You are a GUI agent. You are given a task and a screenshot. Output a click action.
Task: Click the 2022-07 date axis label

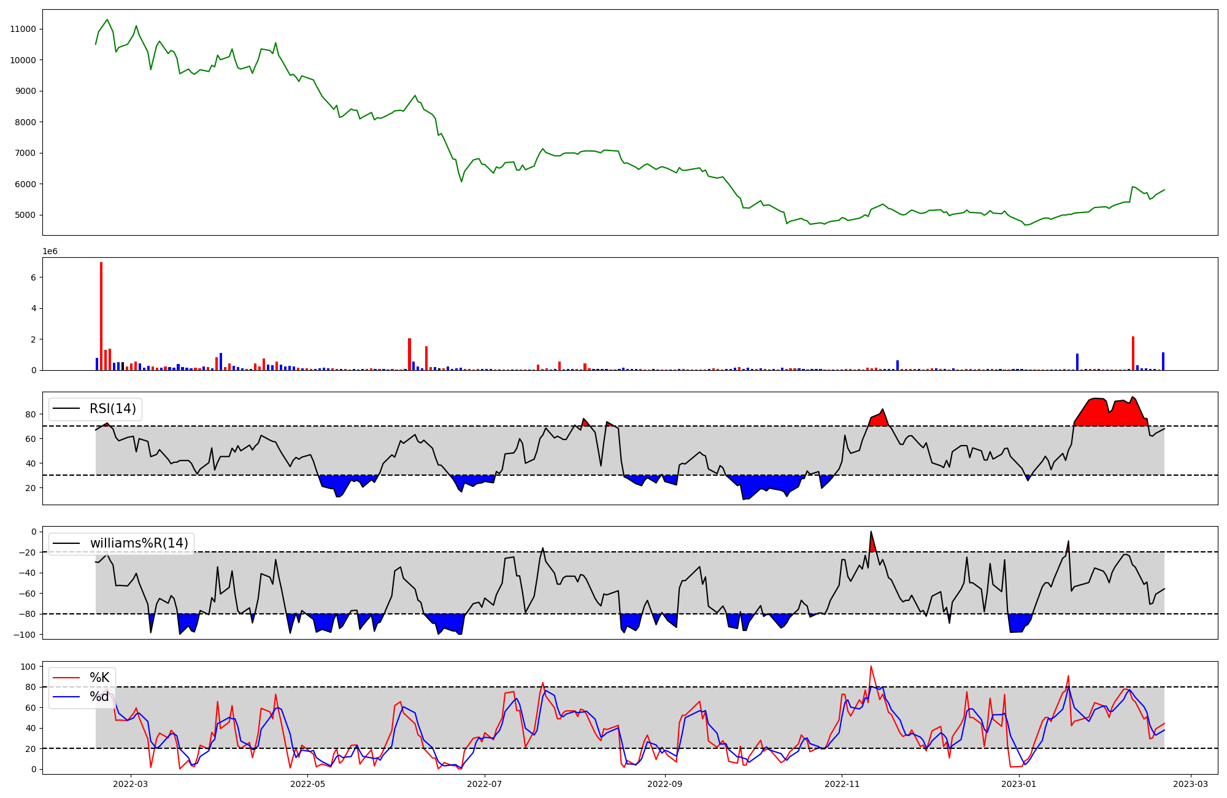[x=485, y=784]
